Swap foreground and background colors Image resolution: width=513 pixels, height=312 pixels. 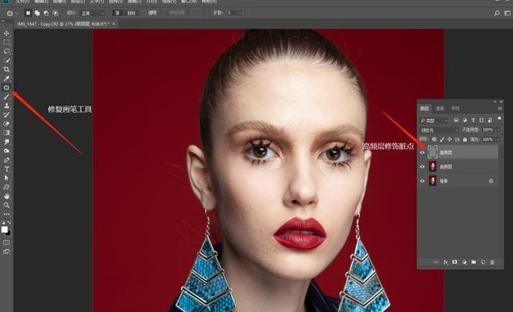pos(9,223)
